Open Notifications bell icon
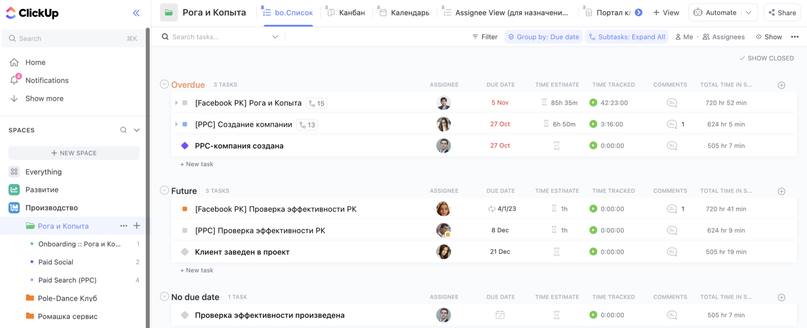The width and height of the screenshot is (807, 328). tap(14, 80)
